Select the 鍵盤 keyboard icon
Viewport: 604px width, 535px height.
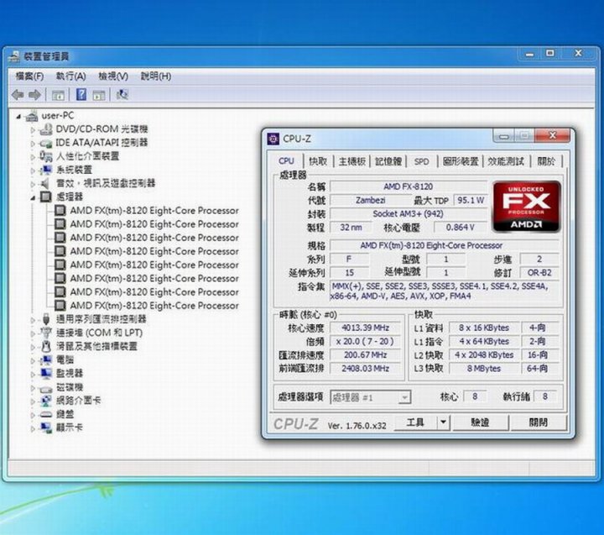(x=46, y=415)
